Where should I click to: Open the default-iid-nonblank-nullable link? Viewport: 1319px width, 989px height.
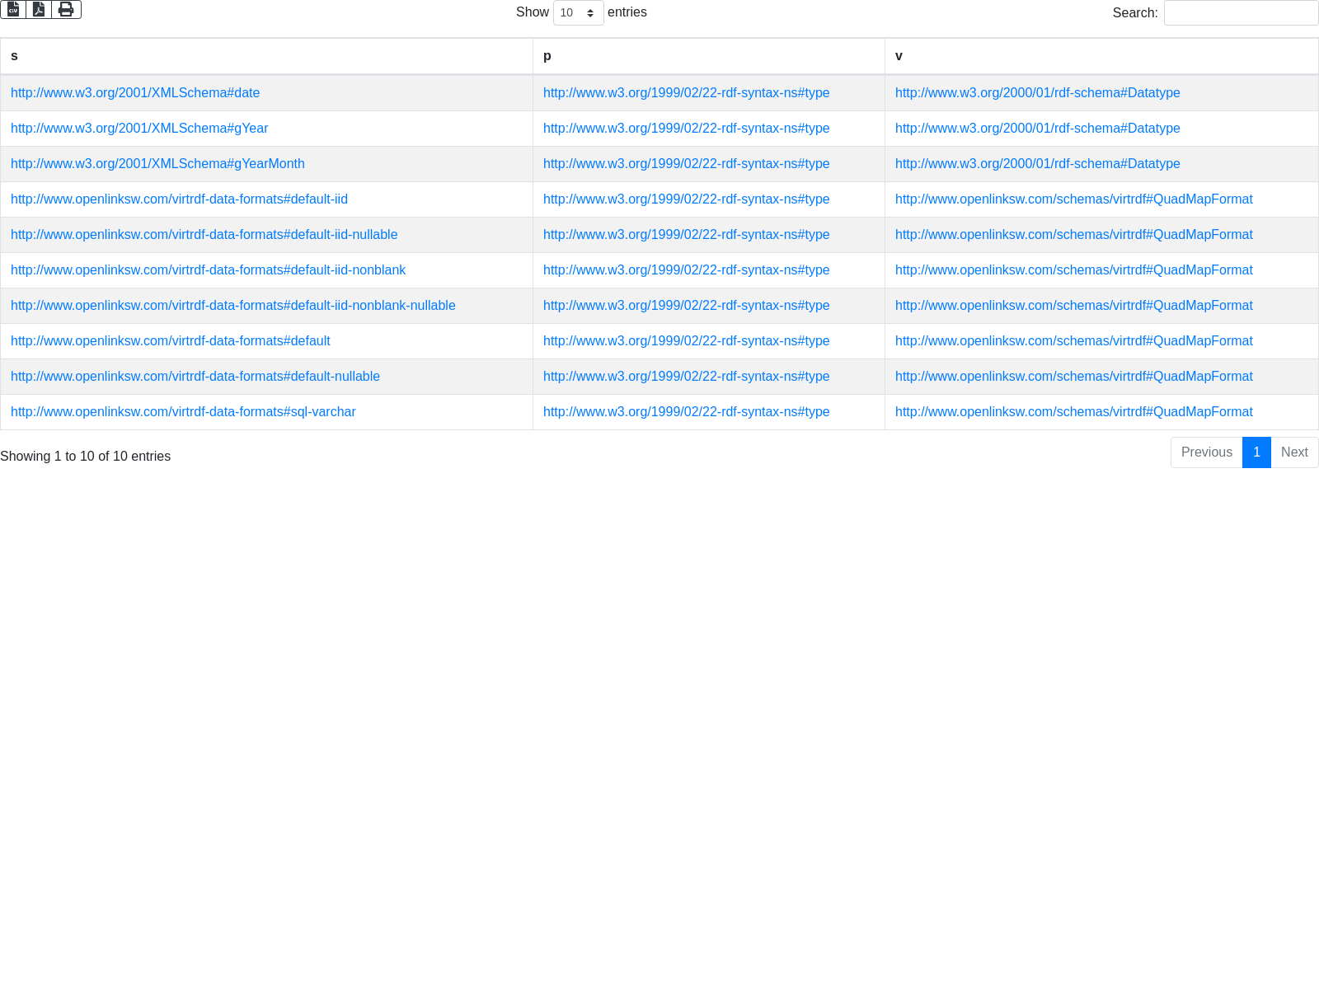click(232, 306)
